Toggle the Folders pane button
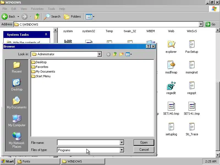Screen dimensions: 220x165 [72, 16]
